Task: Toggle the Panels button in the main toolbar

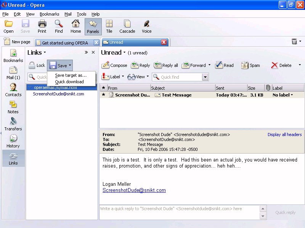Action: (x=93, y=27)
